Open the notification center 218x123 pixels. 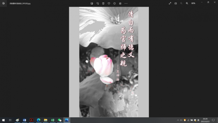pos(213,120)
